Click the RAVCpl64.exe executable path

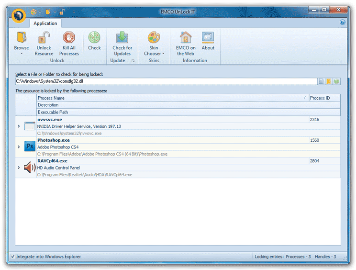85,175
